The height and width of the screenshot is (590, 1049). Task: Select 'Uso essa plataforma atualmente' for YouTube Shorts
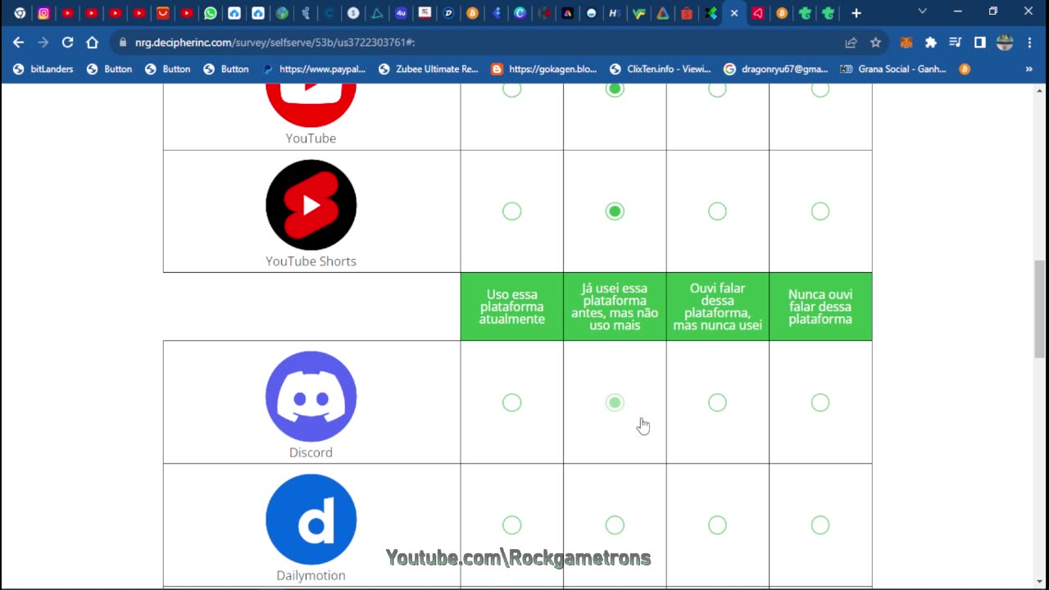point(511,211)
